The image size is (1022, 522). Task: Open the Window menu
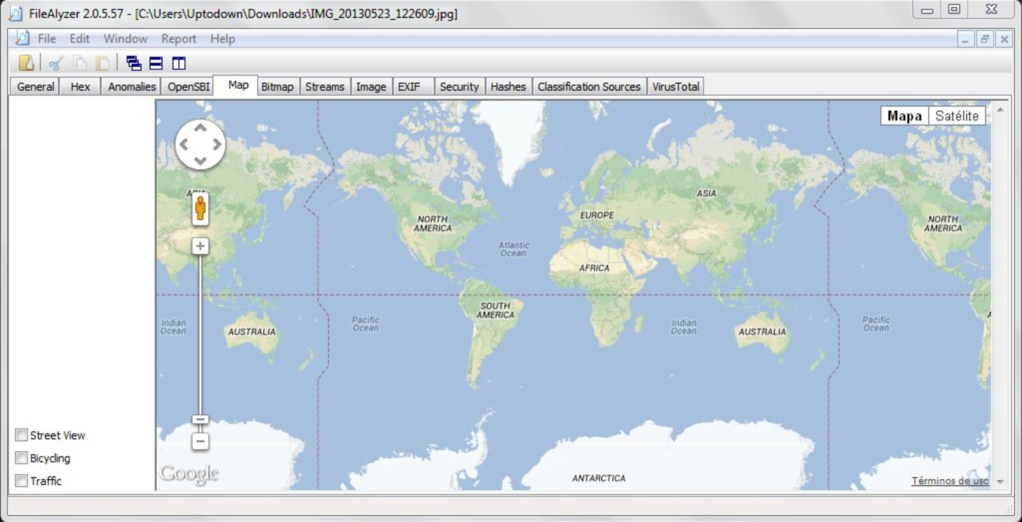125,39
